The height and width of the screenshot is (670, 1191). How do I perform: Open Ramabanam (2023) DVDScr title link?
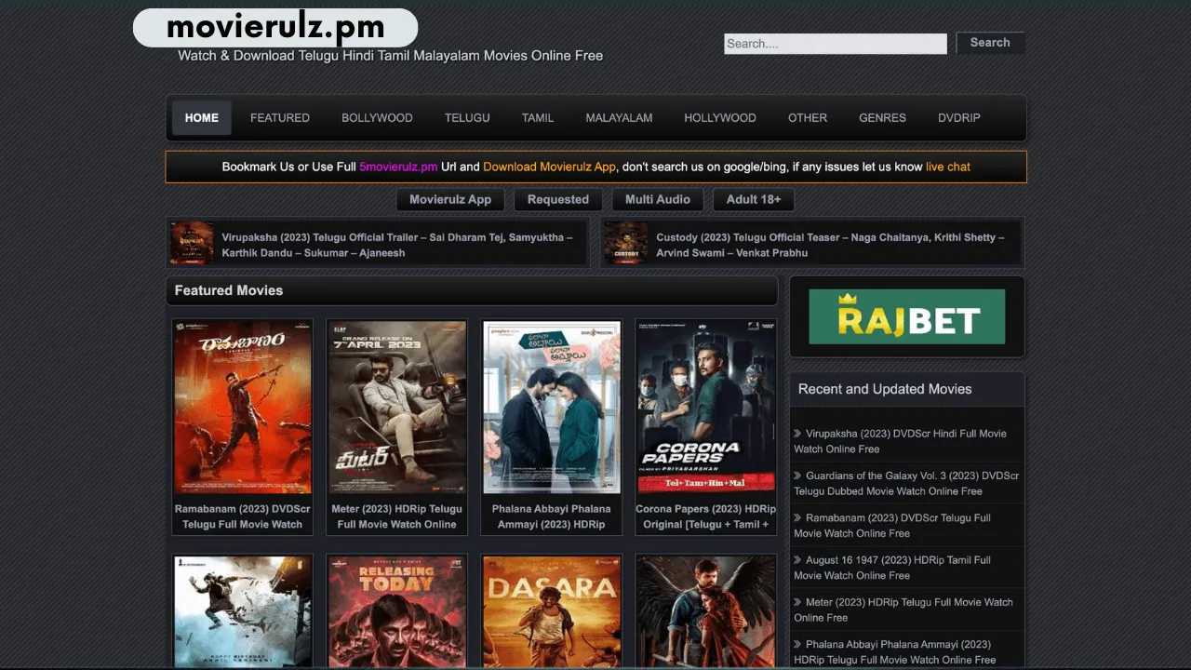click(x=243, y=516)
